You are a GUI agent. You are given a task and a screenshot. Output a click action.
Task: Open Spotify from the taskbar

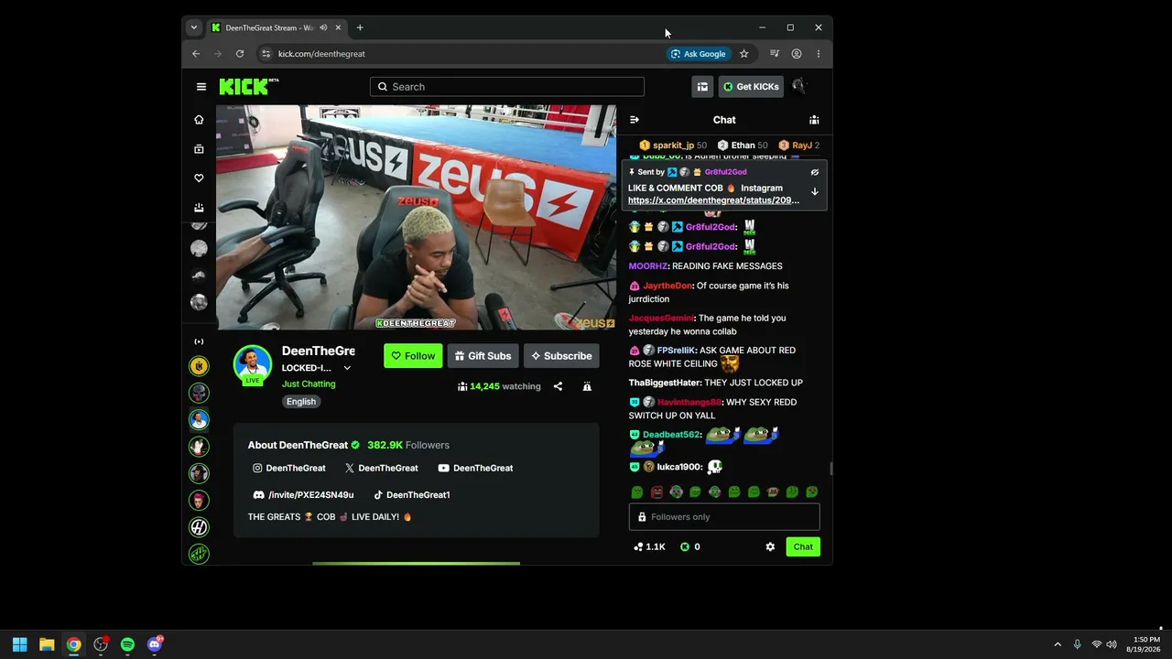point(127,644)
